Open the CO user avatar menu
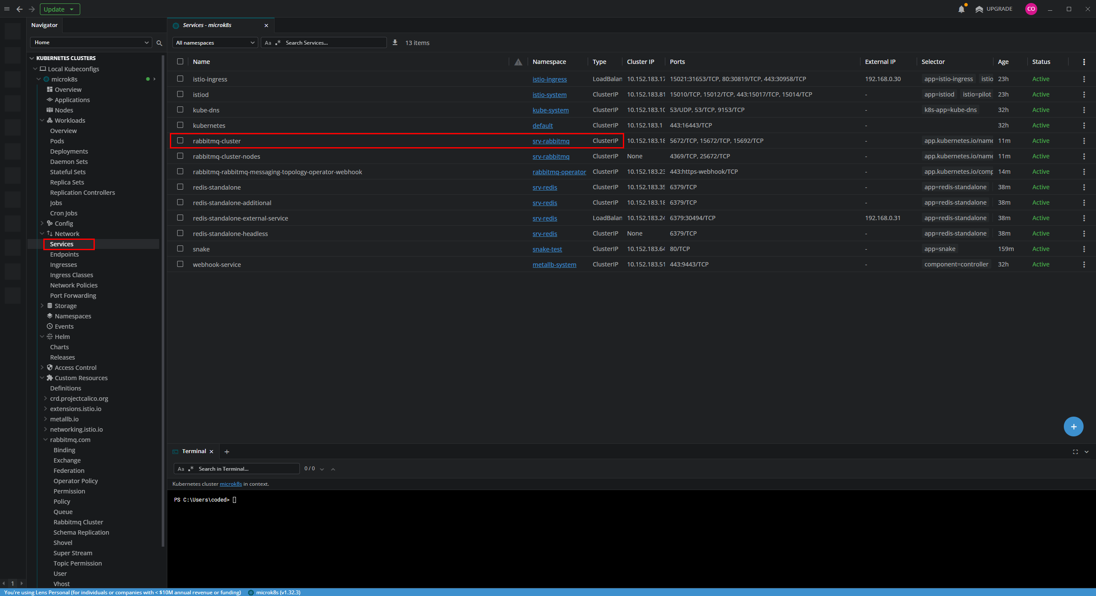 click(1031, 9)
